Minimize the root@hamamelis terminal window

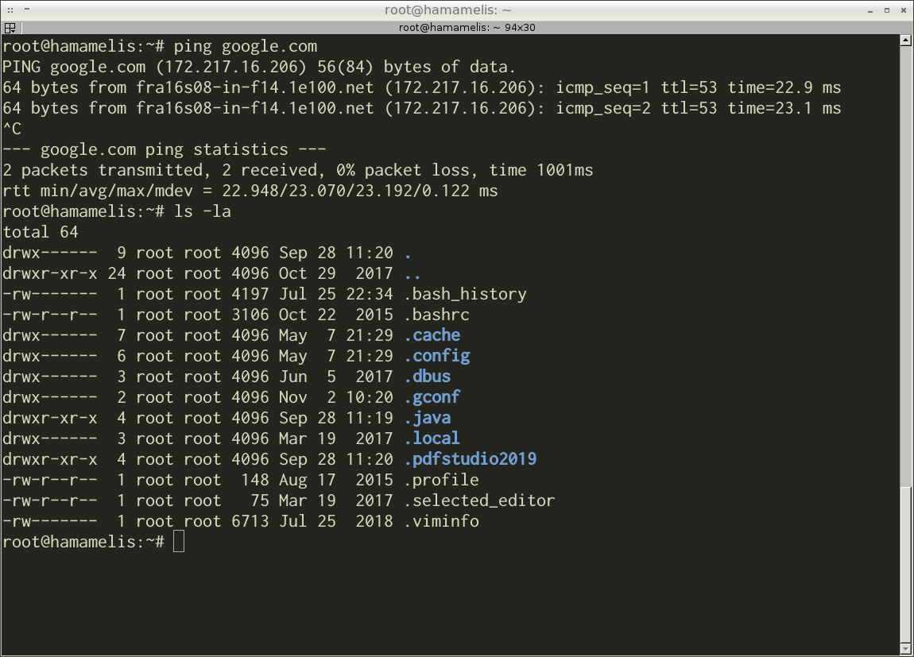pos(869,10)
